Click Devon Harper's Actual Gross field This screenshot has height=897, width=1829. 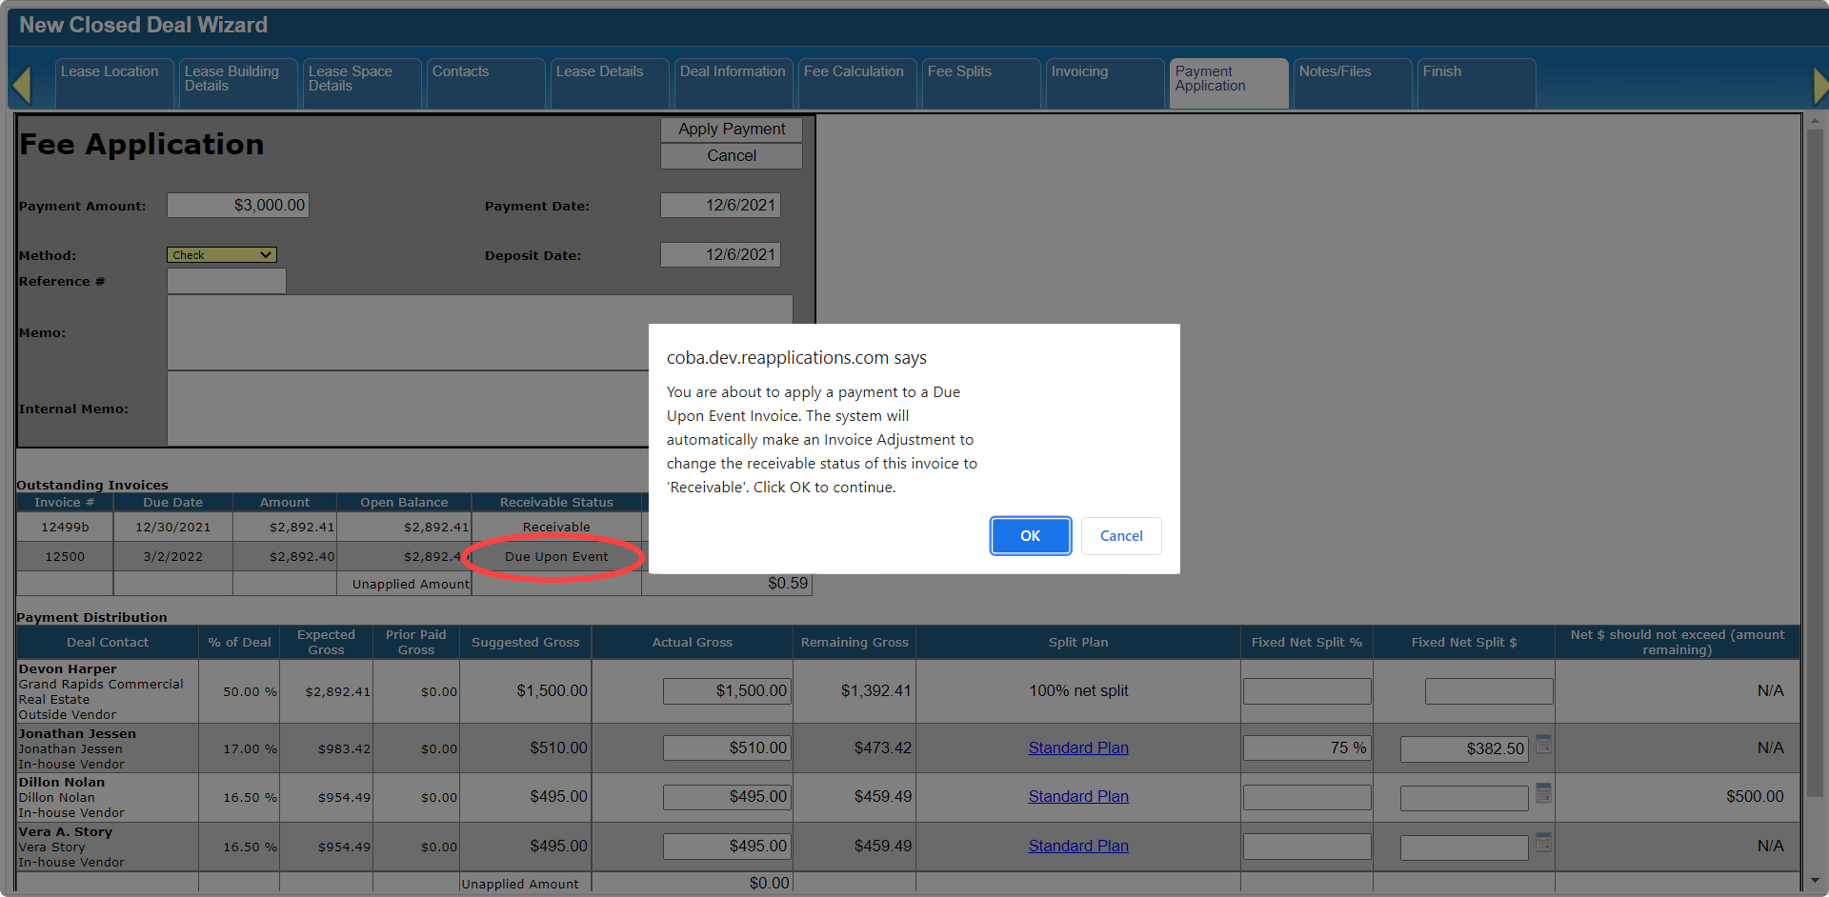click(x=727, y=691)
